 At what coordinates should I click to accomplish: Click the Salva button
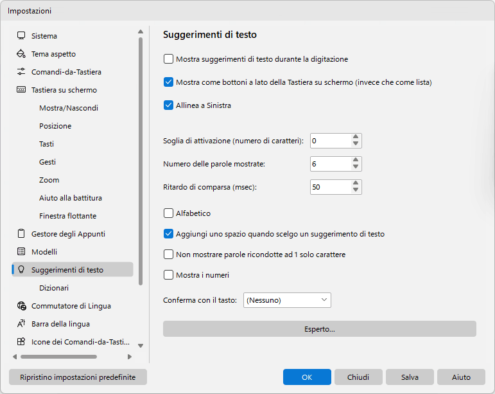tap(410, 377)
